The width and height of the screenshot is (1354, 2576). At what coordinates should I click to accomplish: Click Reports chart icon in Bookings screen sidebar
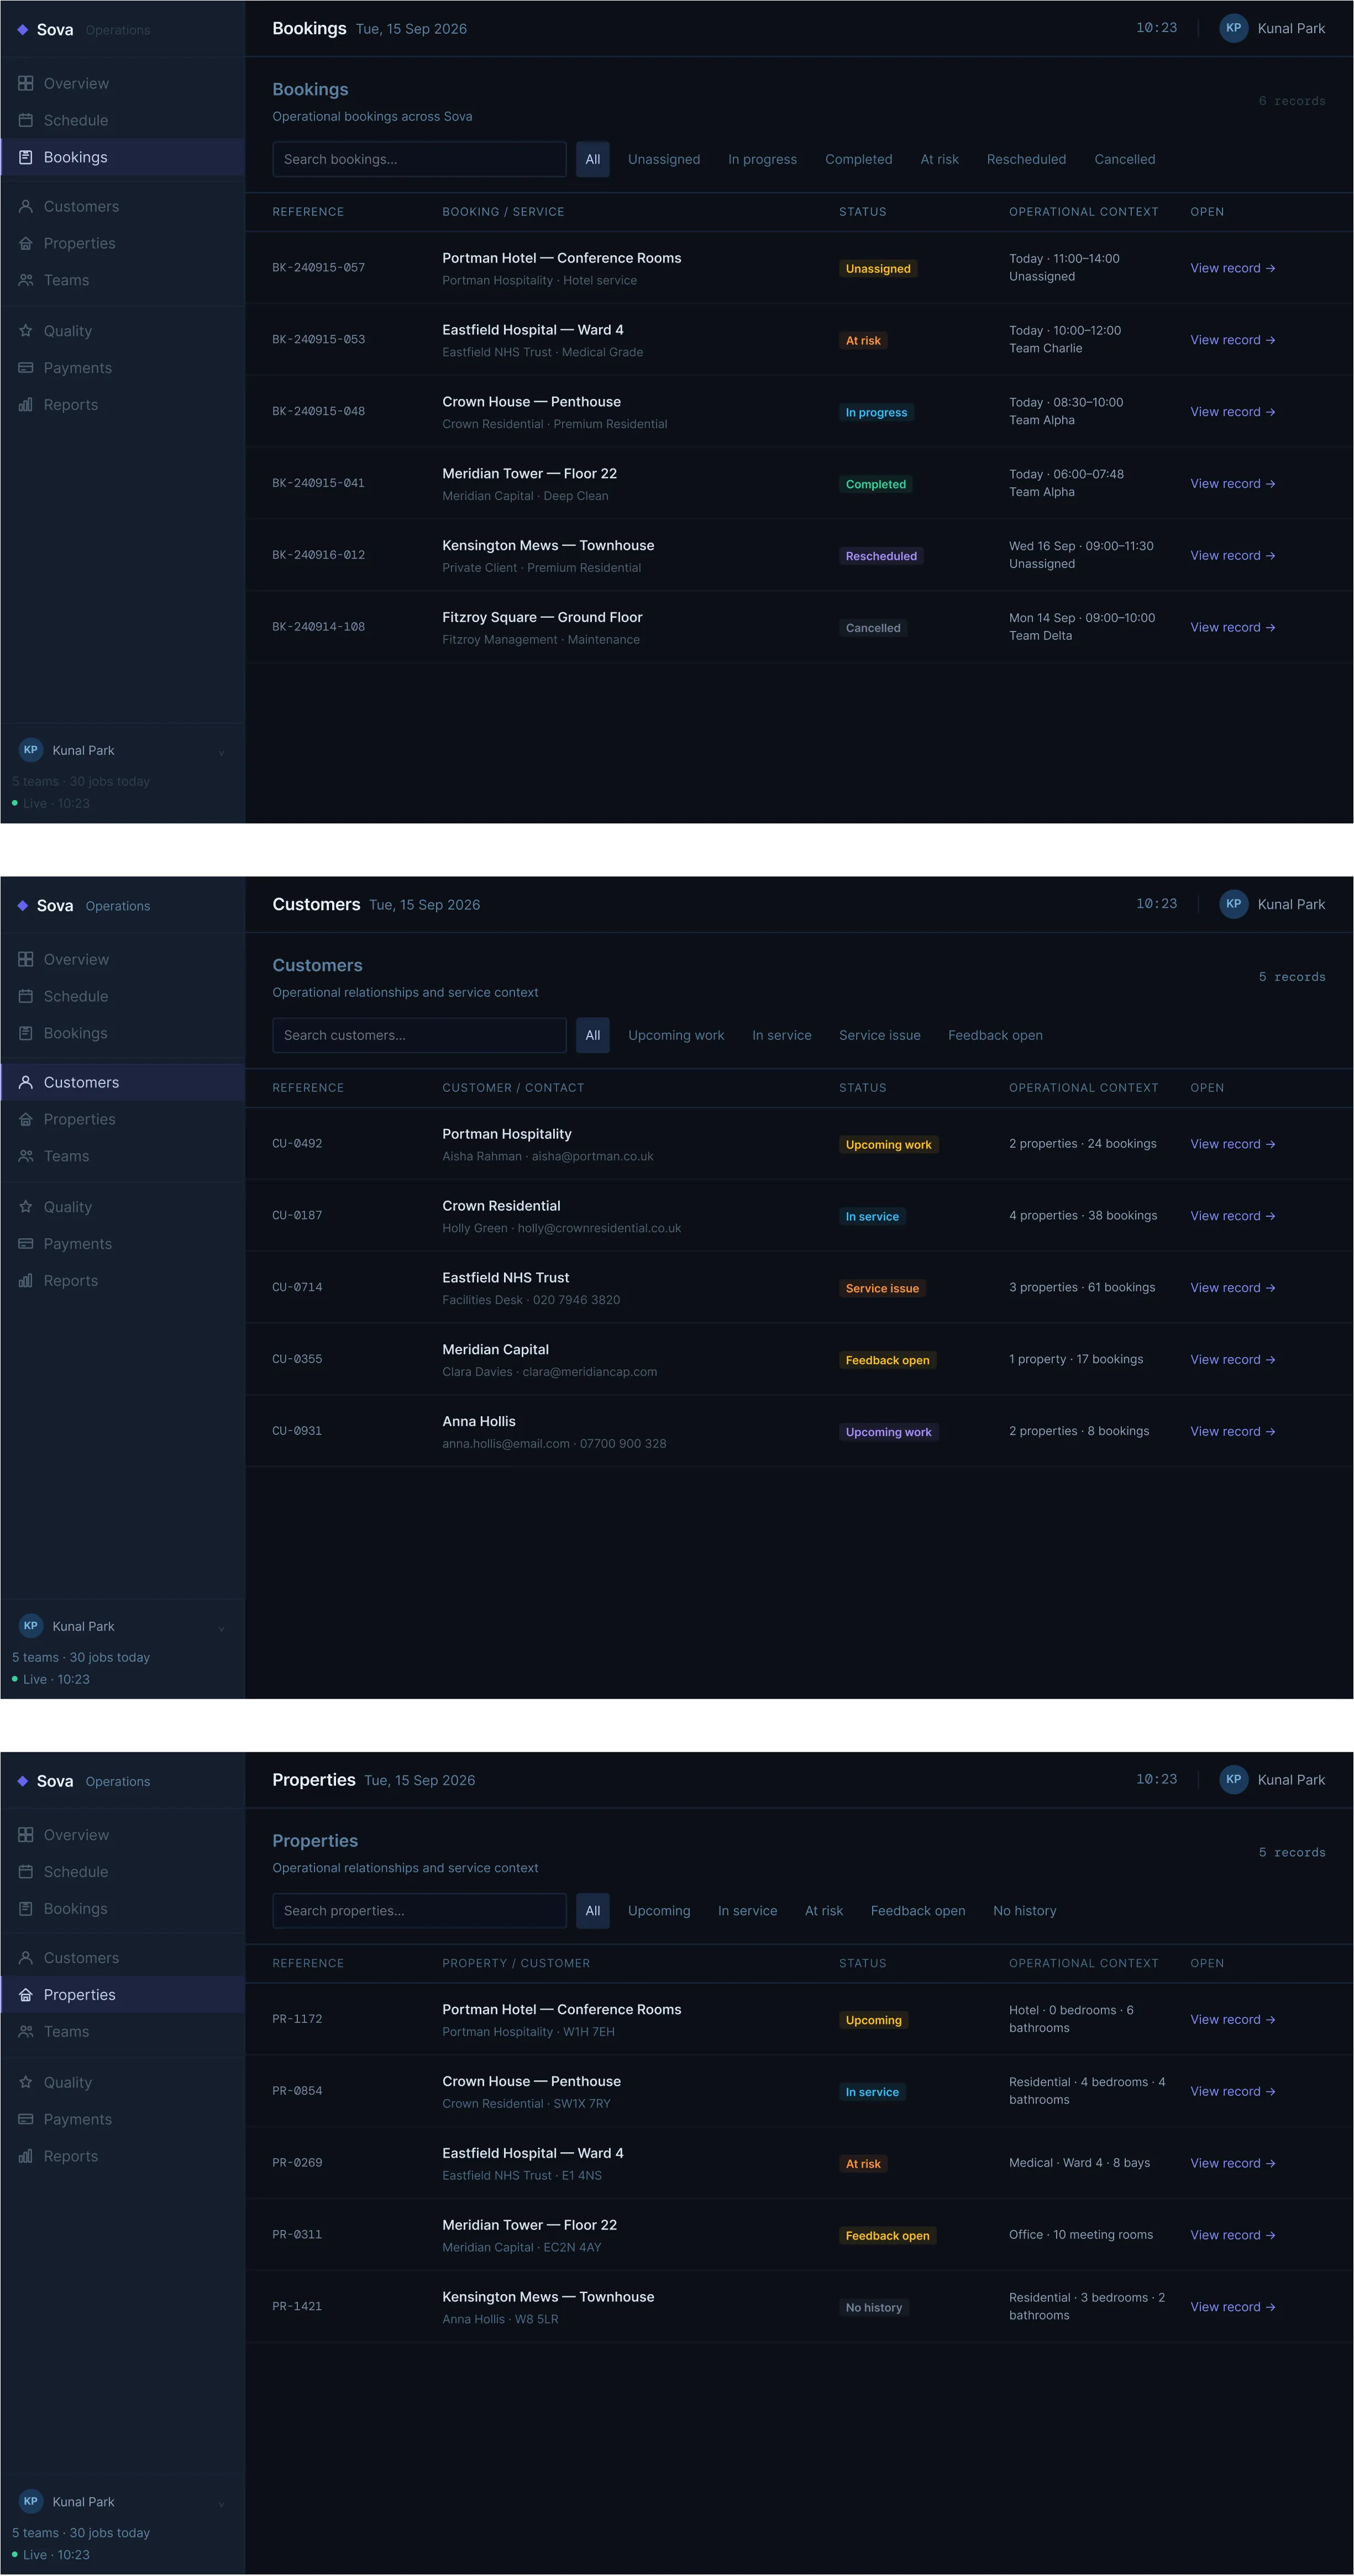pyautogui.click(x=26, y=406)
